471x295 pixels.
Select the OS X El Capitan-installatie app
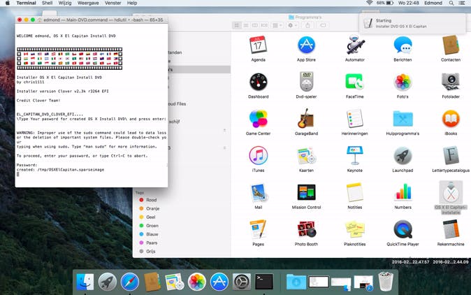coord(451,192)
